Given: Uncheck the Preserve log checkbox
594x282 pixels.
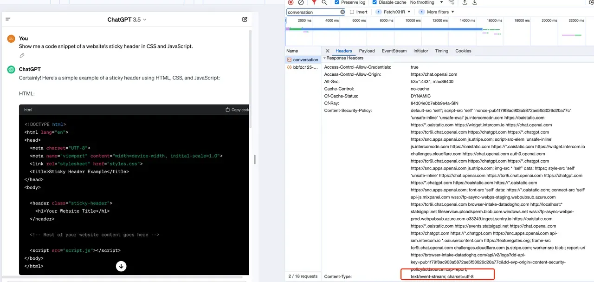Looking at the screenshot, I should coord(337,2).
